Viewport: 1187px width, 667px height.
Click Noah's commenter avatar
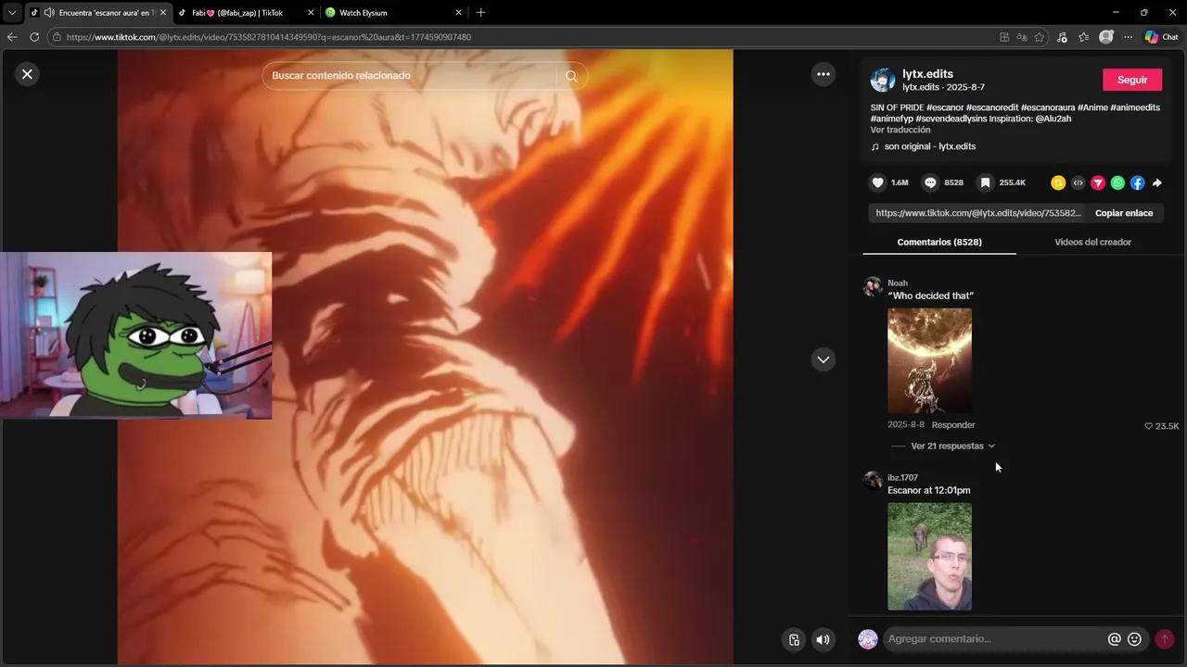[873, 286]
